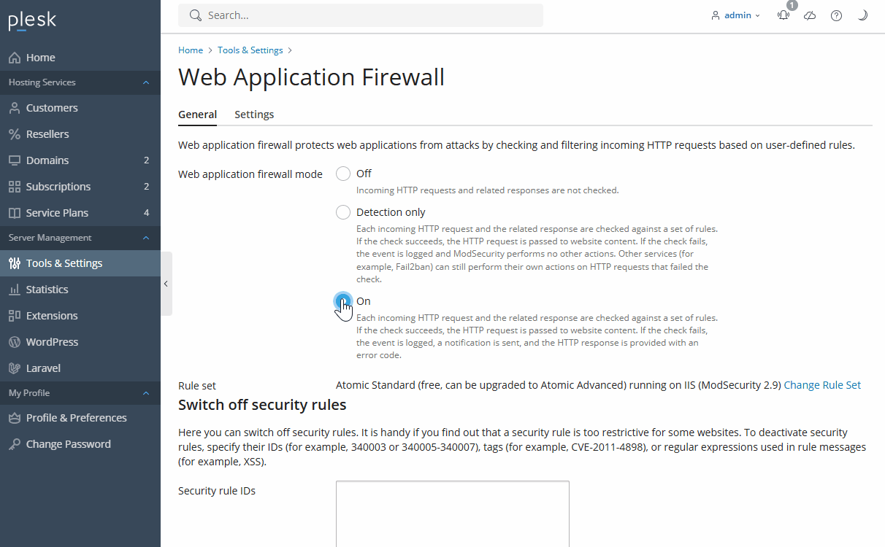Click the WordPress logo icon
This screenshot has width=885, height=547.
[15, 342]
